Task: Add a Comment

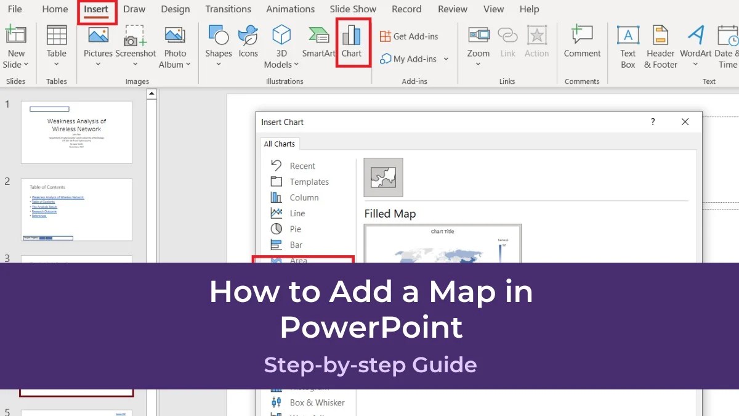Action: pos(581,43)
